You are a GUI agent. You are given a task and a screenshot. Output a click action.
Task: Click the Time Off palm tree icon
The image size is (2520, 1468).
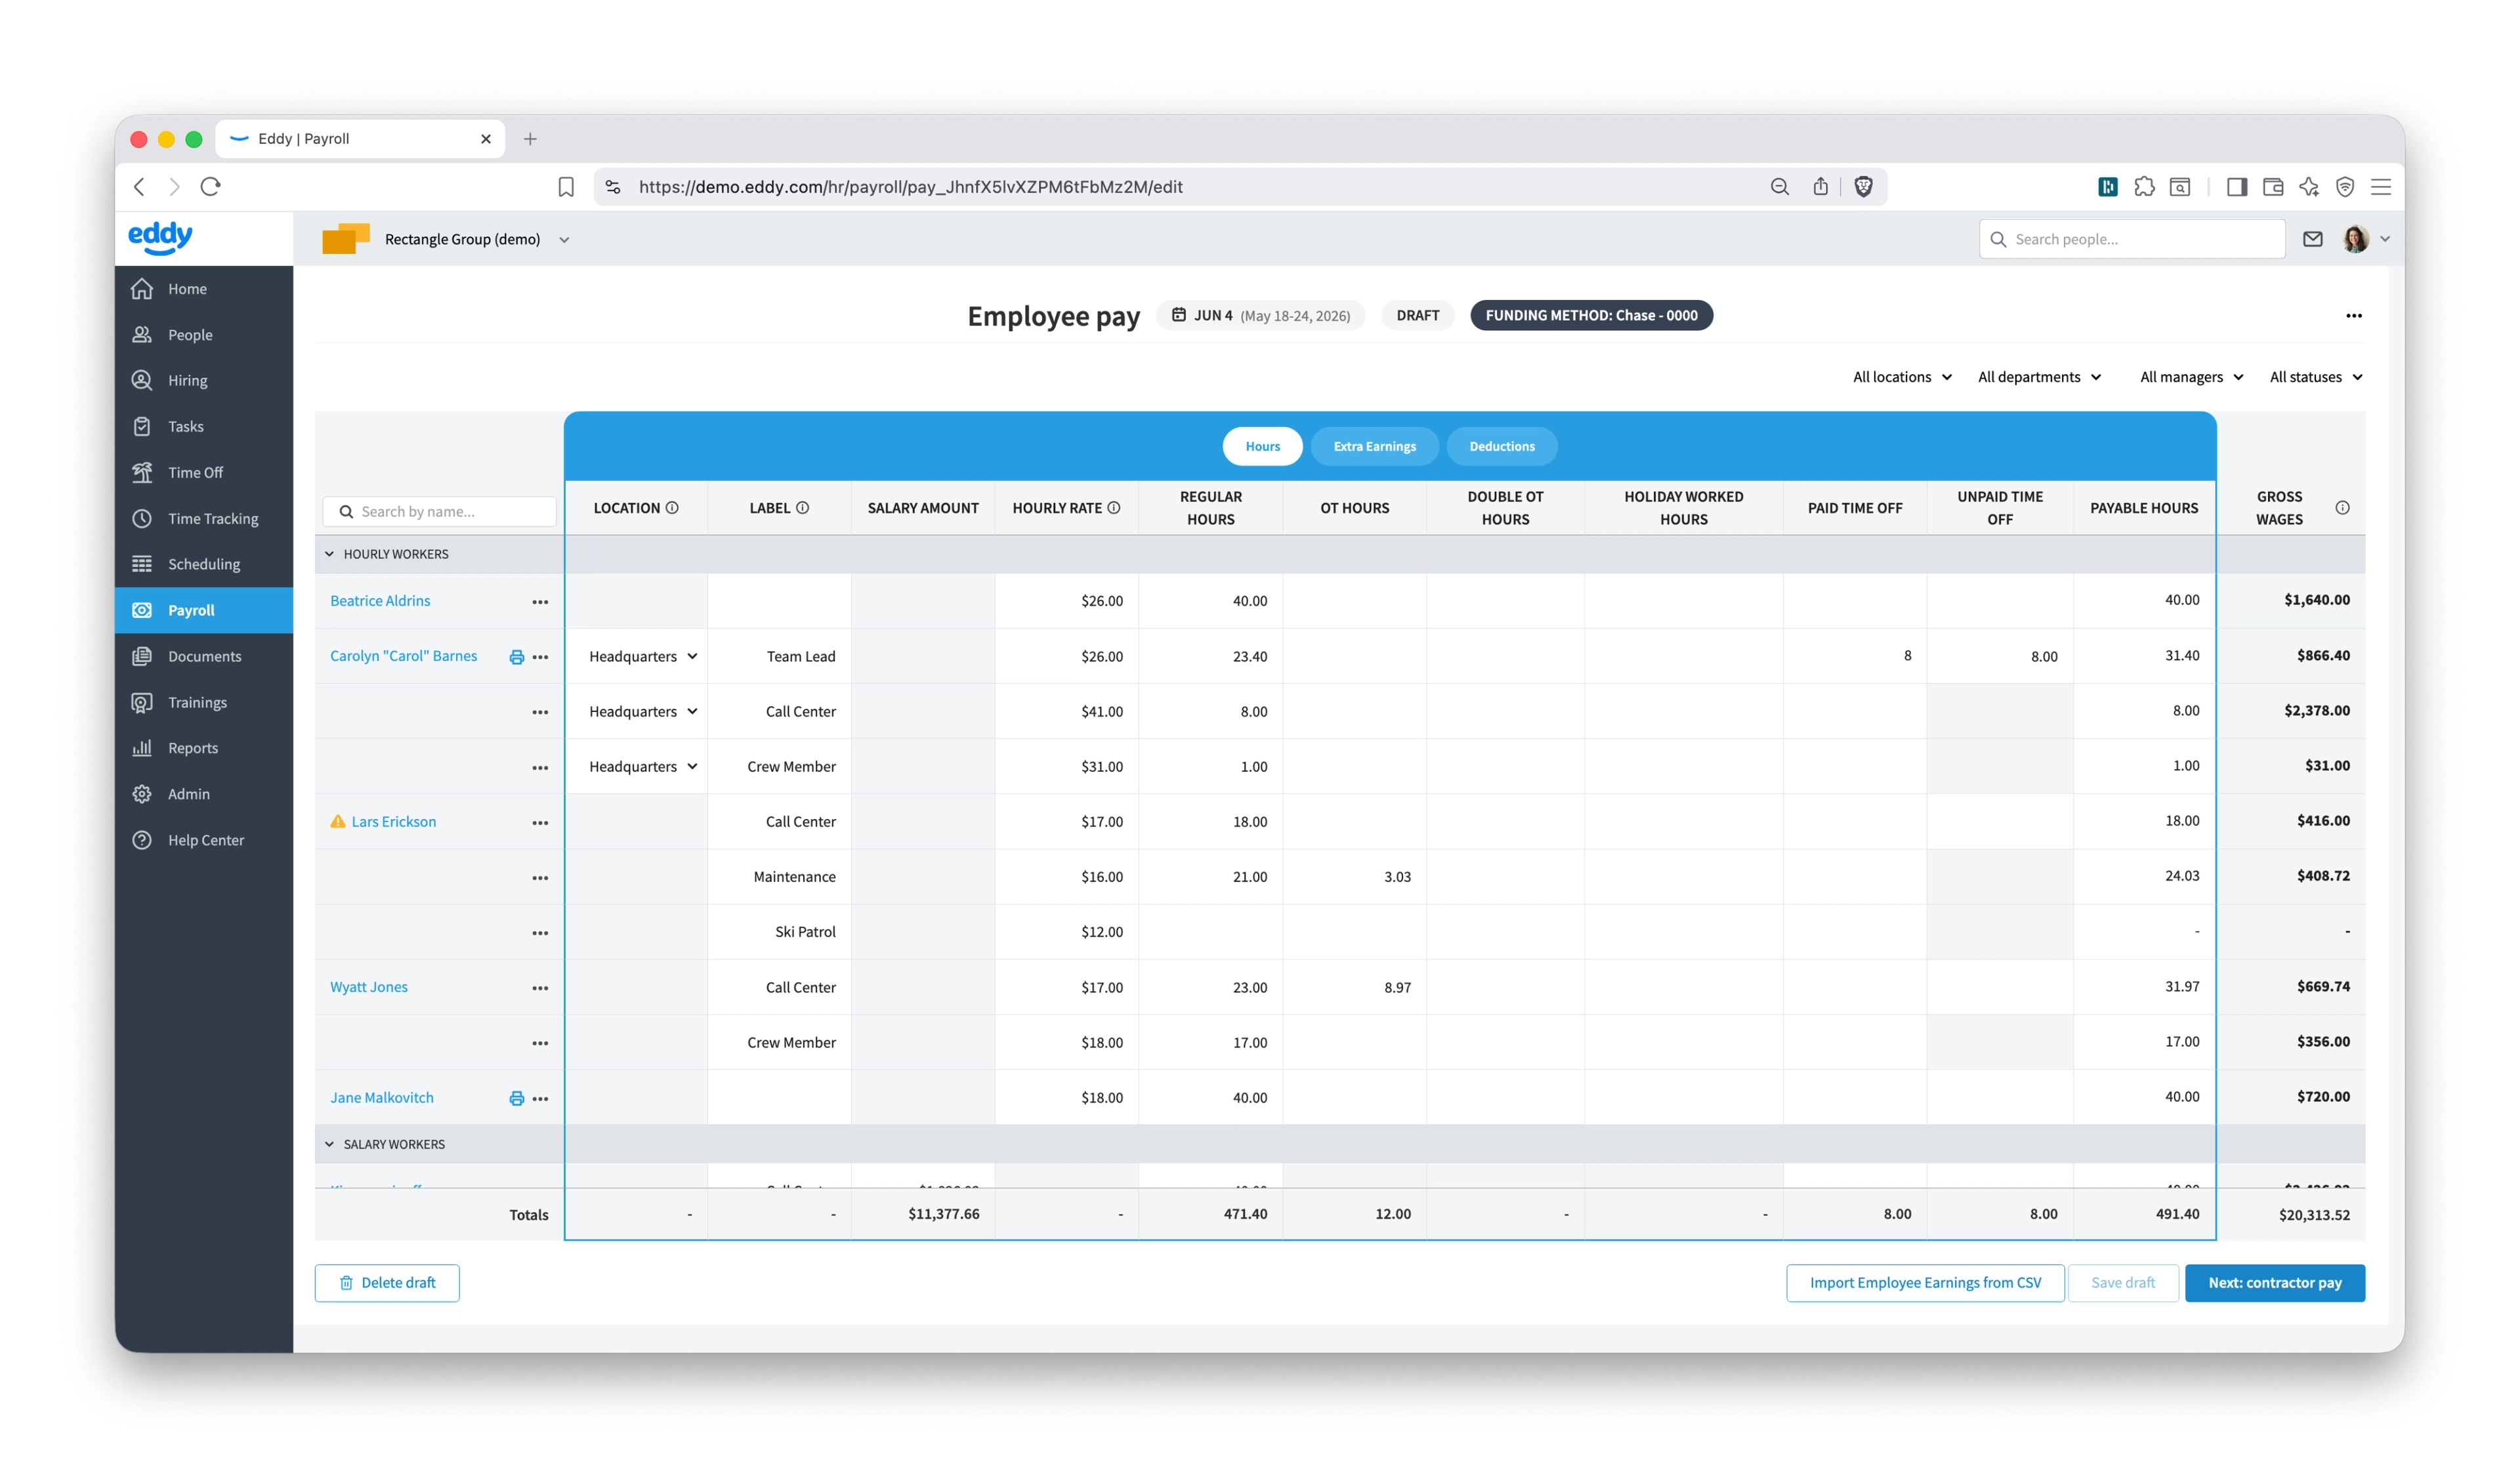(x=142, y=472)
